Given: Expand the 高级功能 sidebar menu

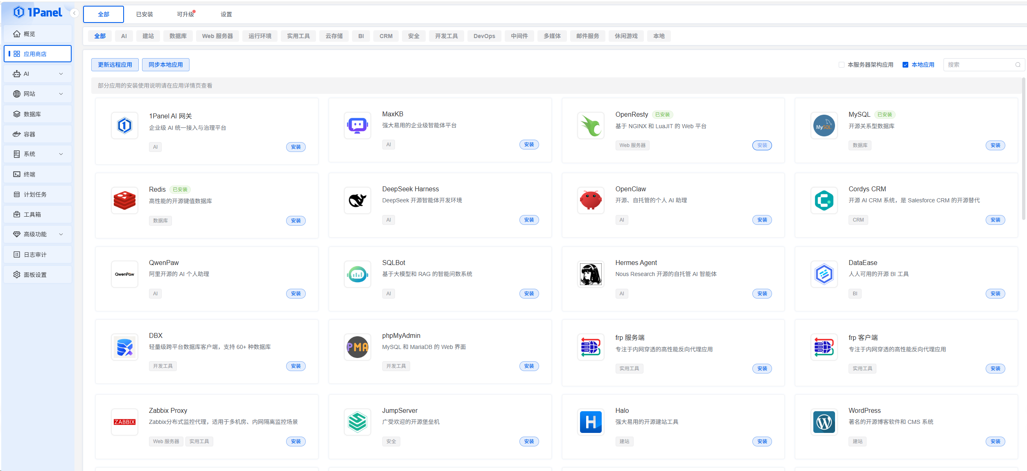Looking at the screenshot, I should [x=38, y=234].
